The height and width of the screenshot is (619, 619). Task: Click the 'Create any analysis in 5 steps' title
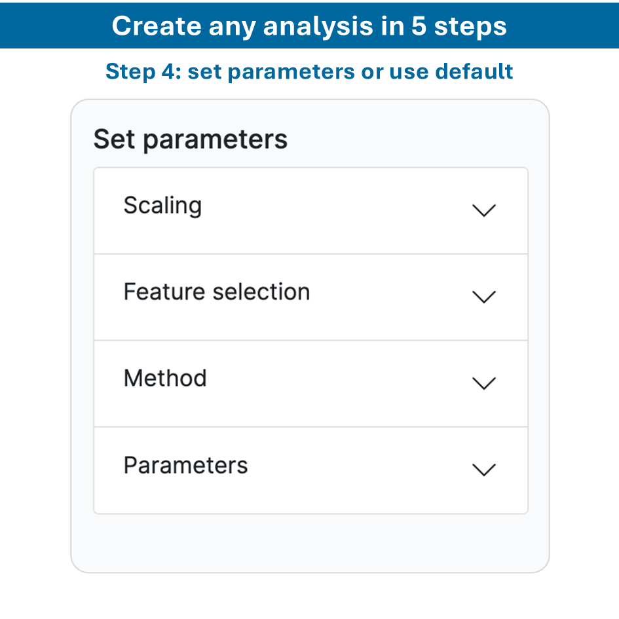[x=309, y=26]
